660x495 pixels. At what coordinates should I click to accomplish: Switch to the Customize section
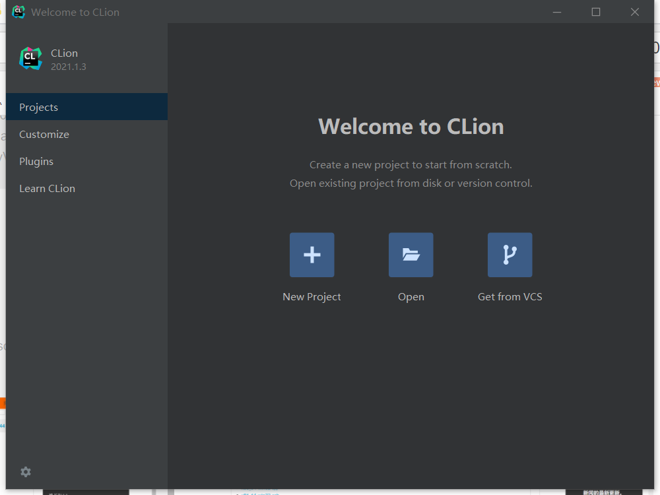point(44,134)
